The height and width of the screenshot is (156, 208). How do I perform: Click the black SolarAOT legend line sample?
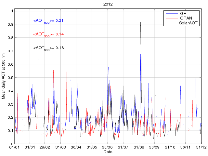click(172, 23)
